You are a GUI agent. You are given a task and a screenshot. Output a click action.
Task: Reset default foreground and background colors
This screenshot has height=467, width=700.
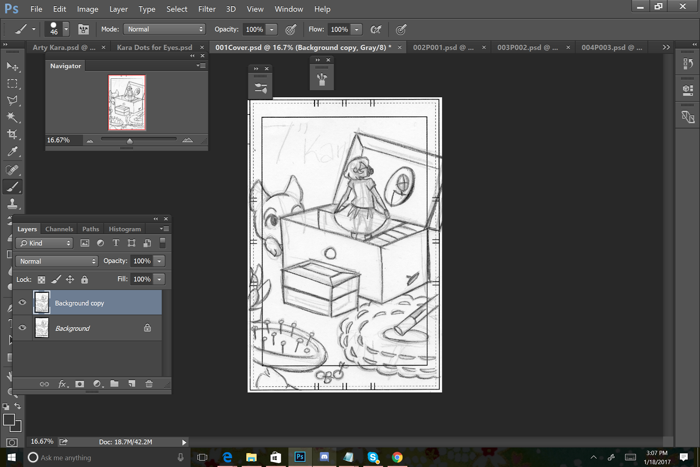pyautogui.click(x=6, y=407)
